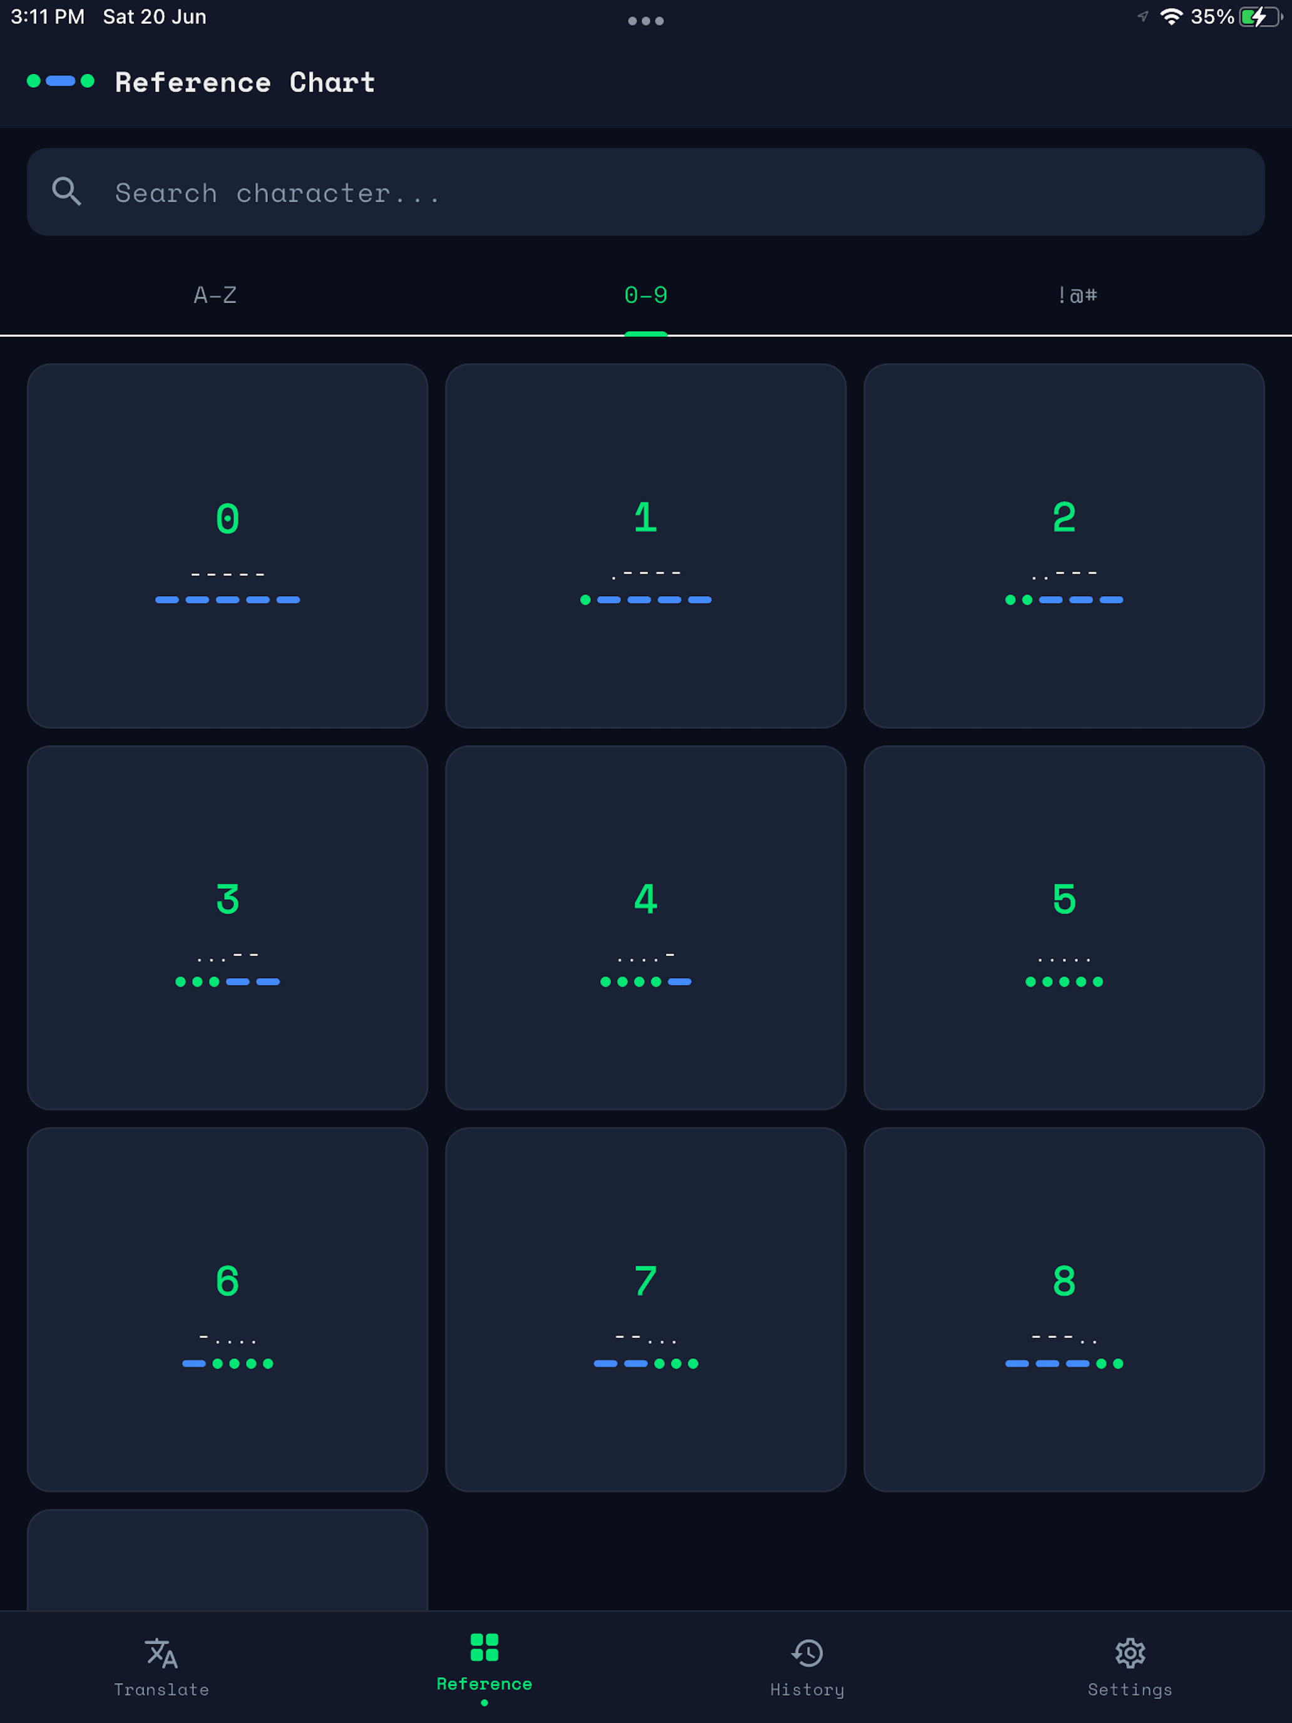Click the Search character input field

click(x=645, y=192)
